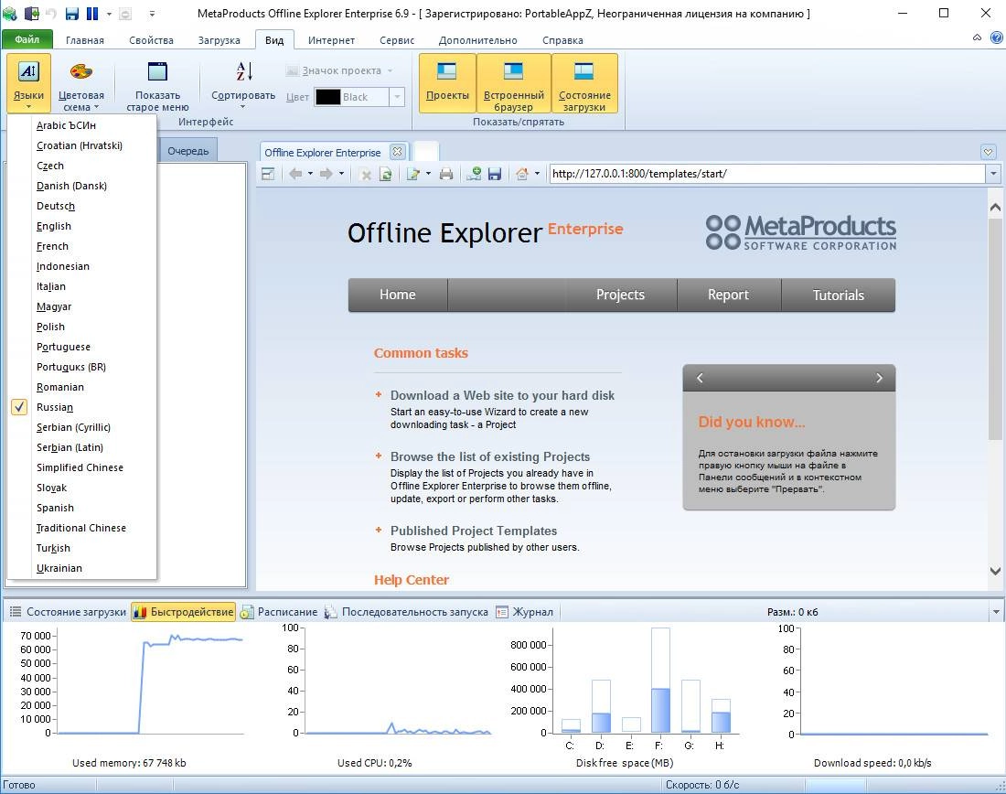The width and height of the screenshot is (1006, 794).
Task: Click the home page icon in browser toolbar
Action: 522,174
